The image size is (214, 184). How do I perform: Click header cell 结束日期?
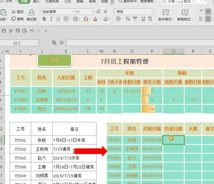(x=174, y=128)
